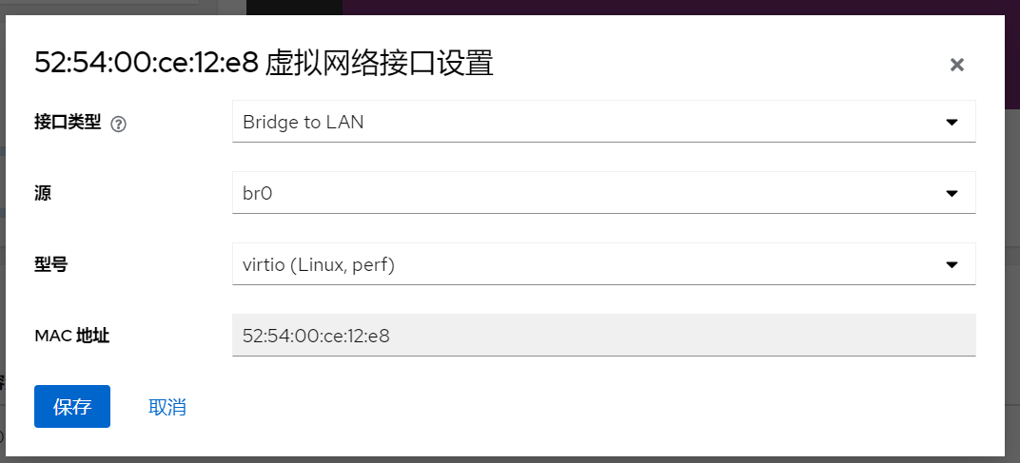
Task: Click the dark purple backdrop above dialog
Action: (666, 7)
